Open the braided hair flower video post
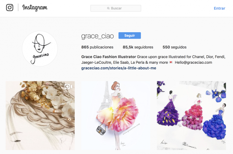 [x=40, y=116]
